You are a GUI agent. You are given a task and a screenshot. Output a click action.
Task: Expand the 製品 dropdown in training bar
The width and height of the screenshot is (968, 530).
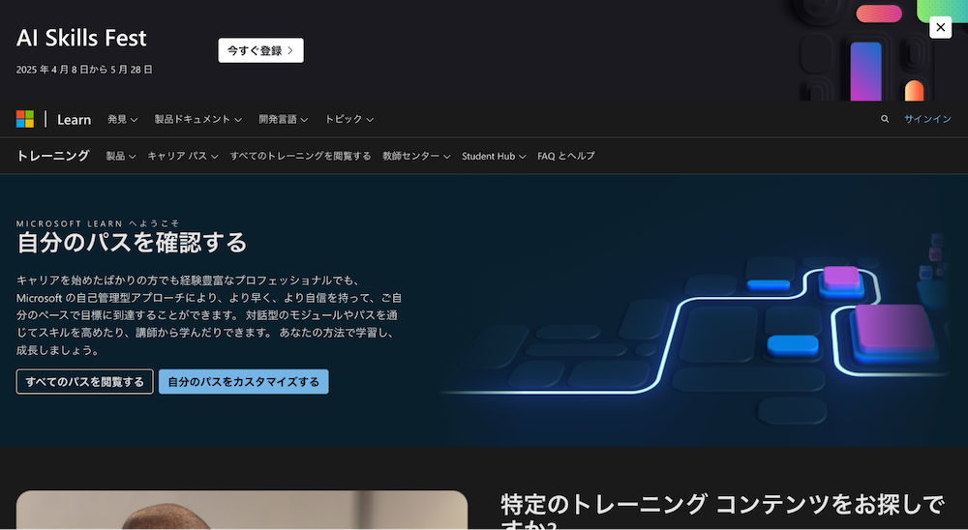tap(121, 156)
